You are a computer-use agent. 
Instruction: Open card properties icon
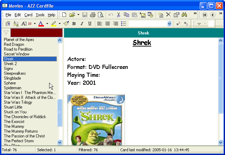[x=176, y=15]
